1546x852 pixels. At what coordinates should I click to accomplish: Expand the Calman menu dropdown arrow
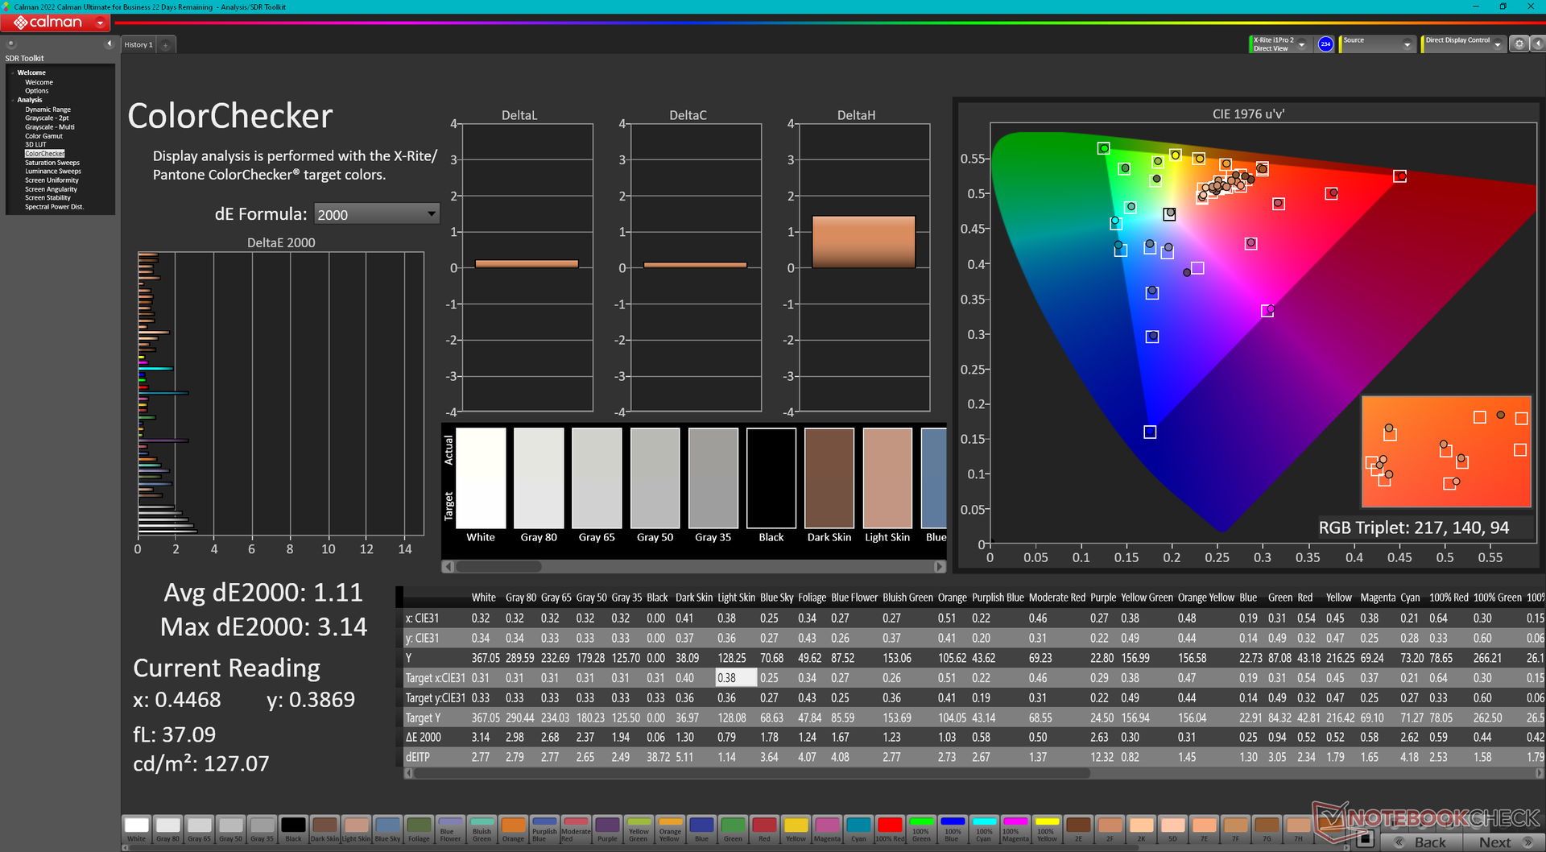pos(100,23)
